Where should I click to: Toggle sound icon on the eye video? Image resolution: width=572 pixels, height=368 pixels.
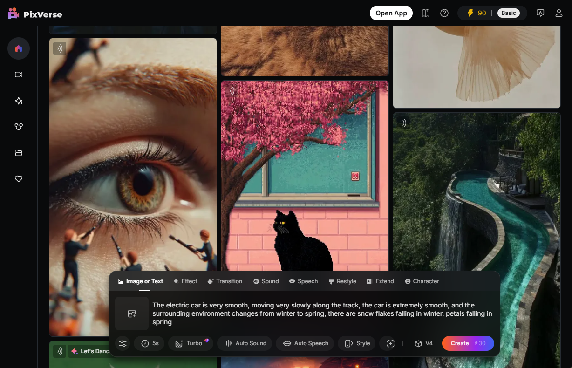[60, 48]
